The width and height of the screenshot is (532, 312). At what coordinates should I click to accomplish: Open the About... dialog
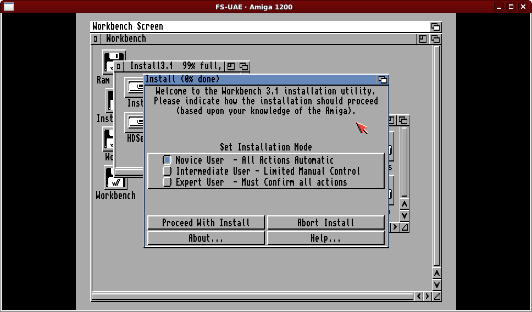[x=206, y=238]
